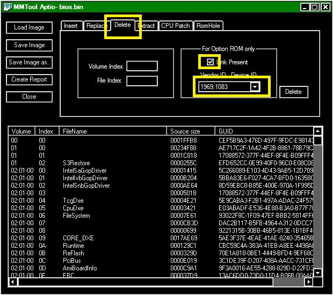Sort by the Volume column header
333x295 pixels.
coord(21,131)
